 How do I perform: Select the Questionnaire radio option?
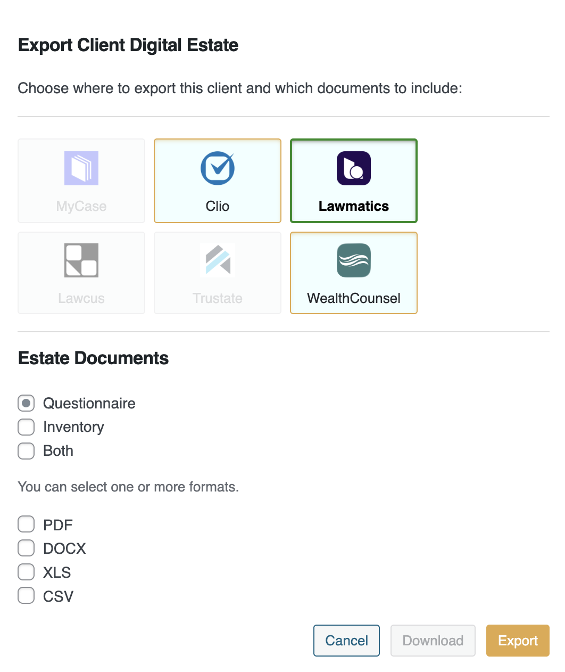(26, 403)
